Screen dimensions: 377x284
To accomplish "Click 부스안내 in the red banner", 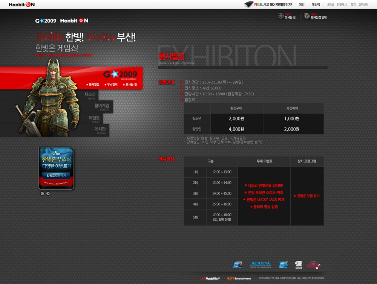I will [111, 85].
